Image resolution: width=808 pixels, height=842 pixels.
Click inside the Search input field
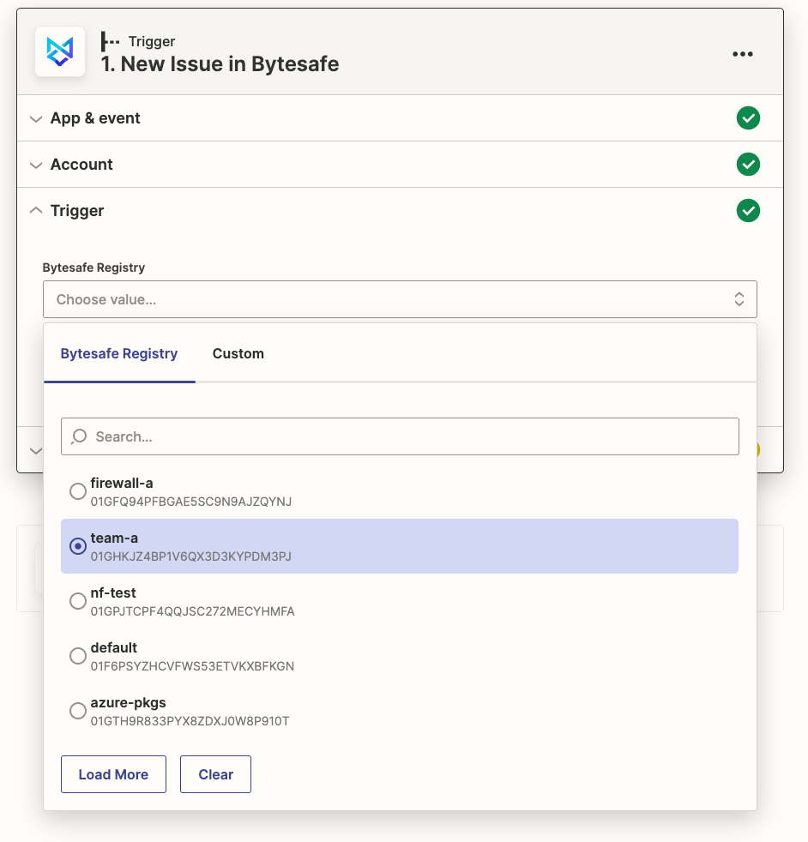tap(343, 436)
